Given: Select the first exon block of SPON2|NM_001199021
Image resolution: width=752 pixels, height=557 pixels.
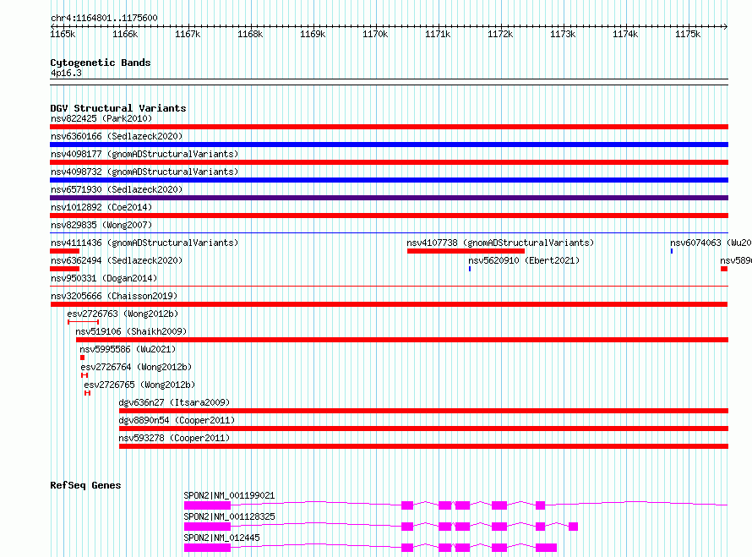Looking at the screenshot, I should [x=207, y=505].
